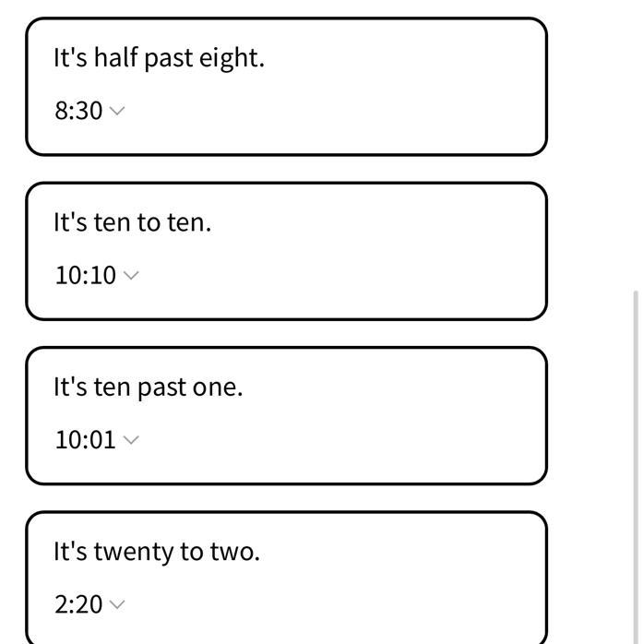The height and width of the screenshot is (644, 643).
Task: Select the 8:30 answer value
Action: tap(78, 111)
